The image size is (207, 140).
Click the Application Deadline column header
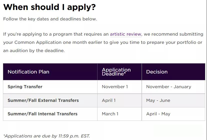(119, 72)
